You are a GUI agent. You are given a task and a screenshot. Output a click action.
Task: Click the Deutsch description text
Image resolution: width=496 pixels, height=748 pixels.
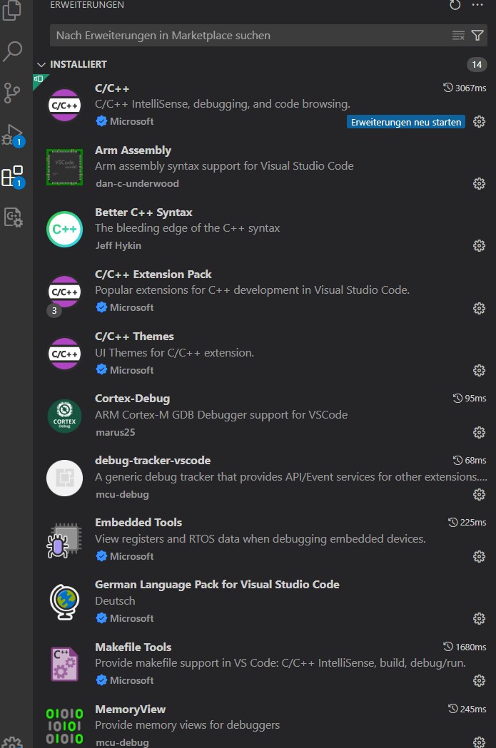pyautogui.click(x=115, y=601)
